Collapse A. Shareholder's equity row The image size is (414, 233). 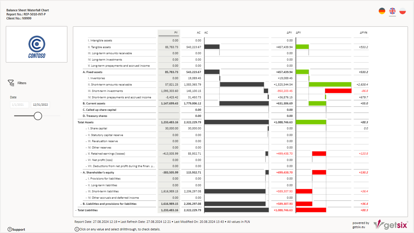81,172
